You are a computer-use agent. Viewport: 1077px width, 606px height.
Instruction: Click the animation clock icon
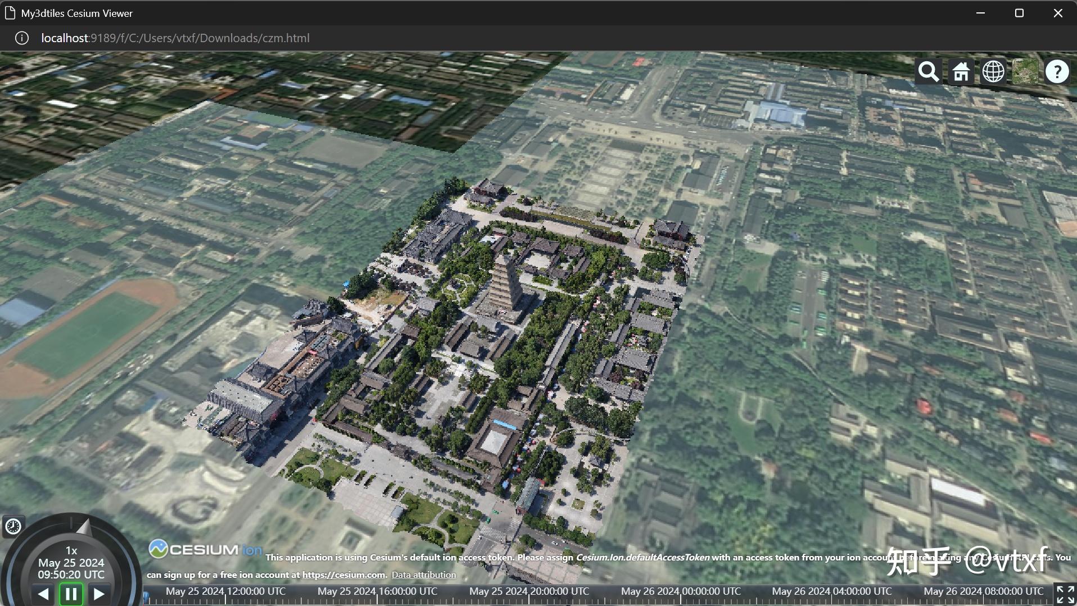[x=13, y=526]
